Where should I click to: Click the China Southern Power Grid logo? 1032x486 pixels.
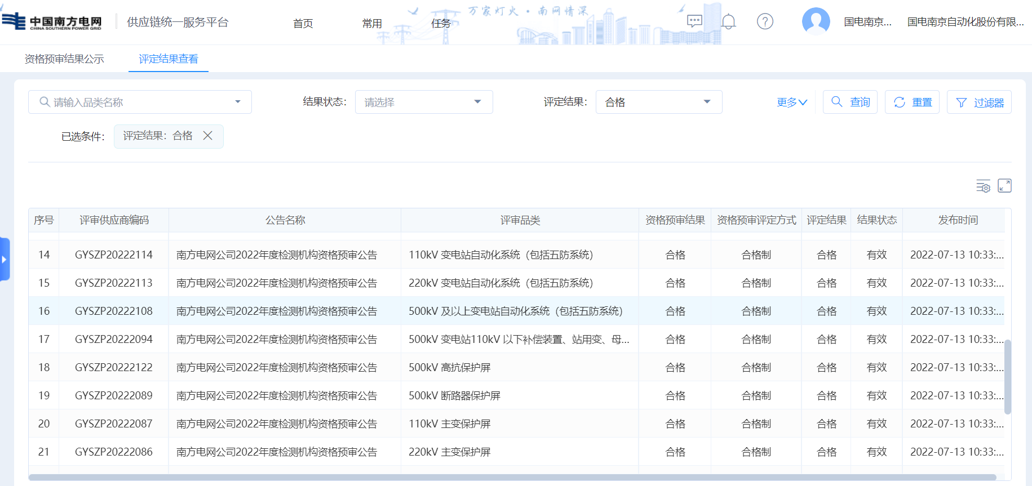(52, 22)
